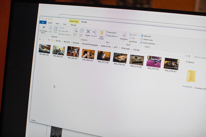Click the Delete X icon
This screenshot has width=206, height=137.
[88, 31]
